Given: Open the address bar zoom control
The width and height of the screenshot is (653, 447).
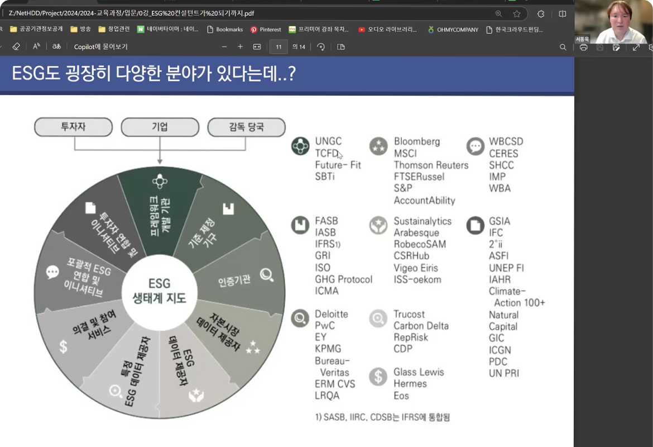Looking at the screenshot, I should click(498, 14).
